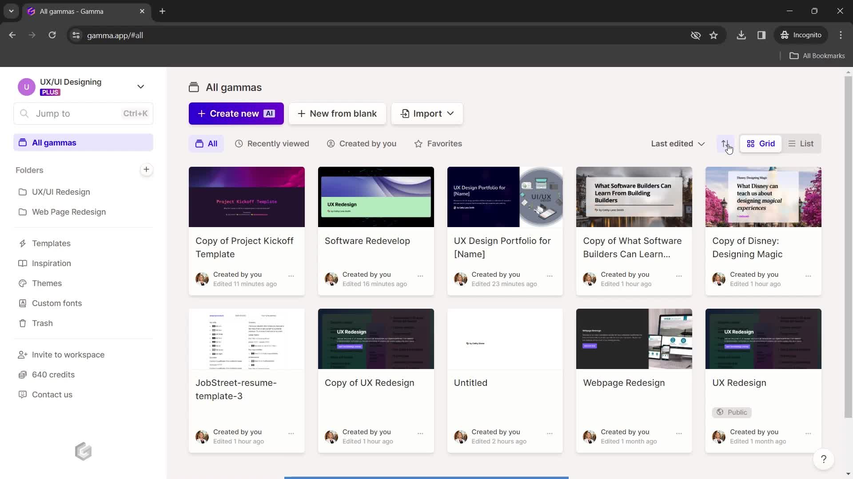Open the Trash folder
The height and width of the screenshot is (479, 853).
42,323
